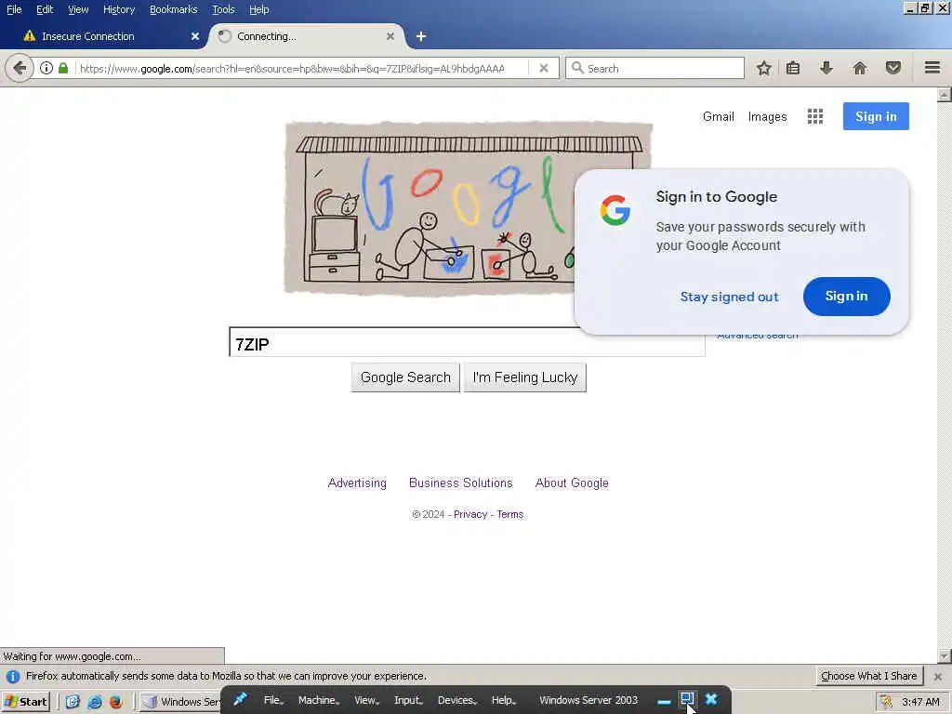
Task: Open the Terms link
Action: [x=510, y=514]
